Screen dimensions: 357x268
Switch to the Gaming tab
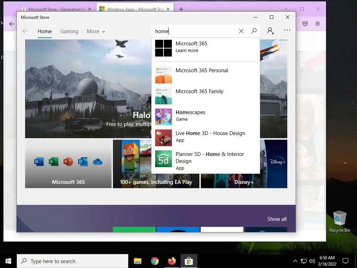[69, 31]
